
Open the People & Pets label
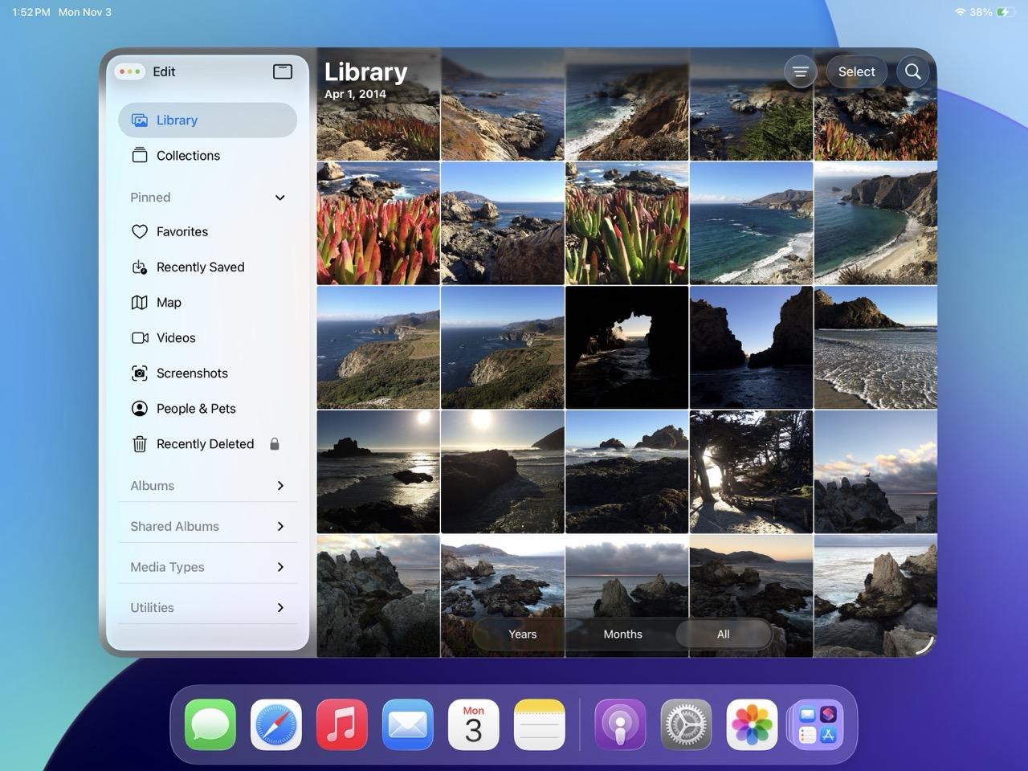196,409
